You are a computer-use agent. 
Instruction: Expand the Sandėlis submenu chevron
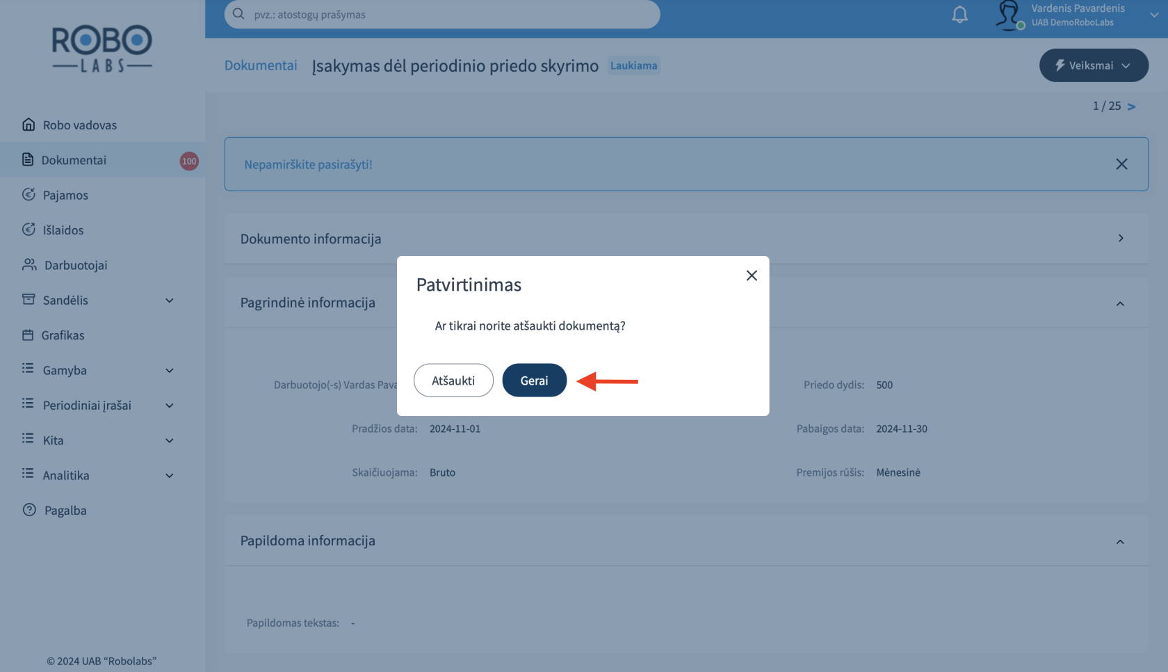pyautogui.click(x=169, y=301)
